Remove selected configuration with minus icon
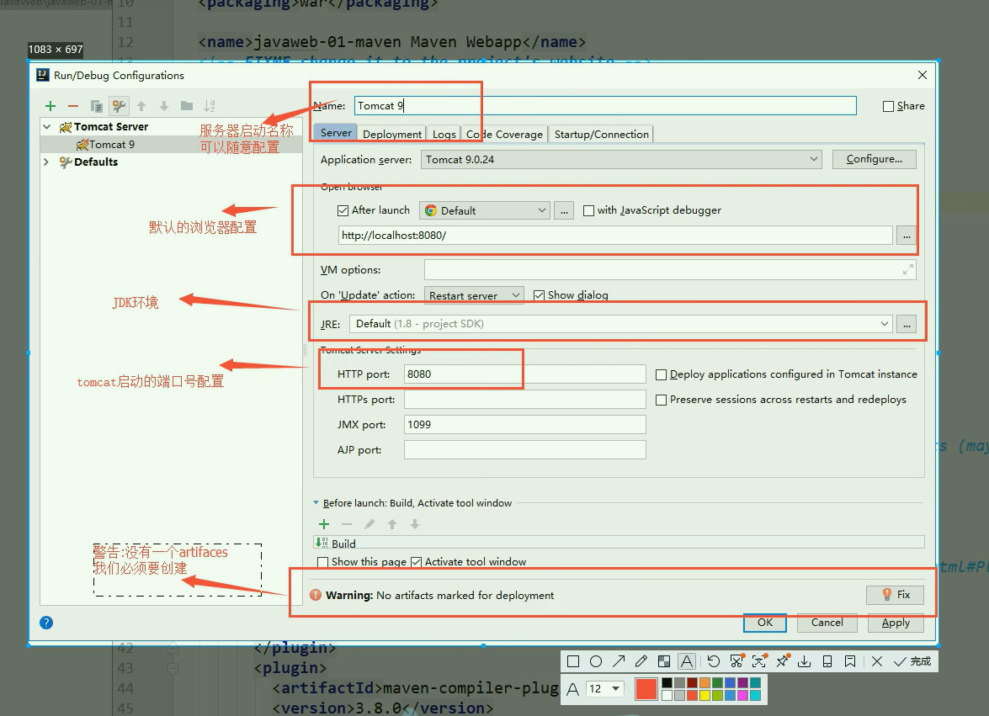The image size is (989, 716). click(x=73, y=106)
